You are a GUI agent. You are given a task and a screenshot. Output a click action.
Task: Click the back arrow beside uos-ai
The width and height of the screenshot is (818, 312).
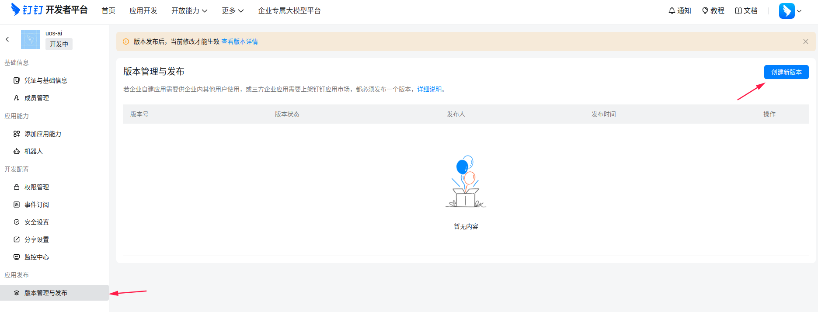pos(7,39)
